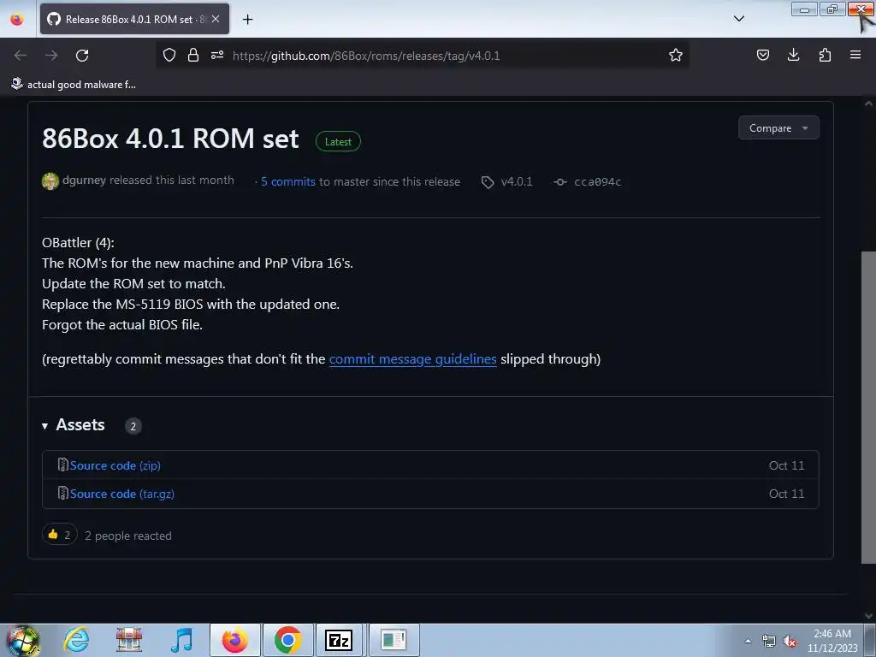Open the Compare dropdown
The width and height of the screenshot is (876, 657).
point(778,128)
